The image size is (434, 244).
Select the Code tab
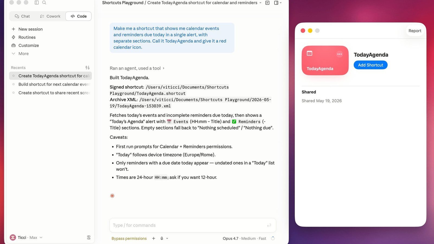[78, 16]
